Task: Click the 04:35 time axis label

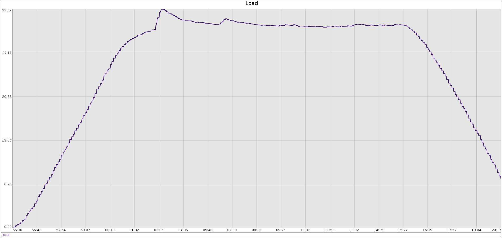Action: [x=183, y=230]
